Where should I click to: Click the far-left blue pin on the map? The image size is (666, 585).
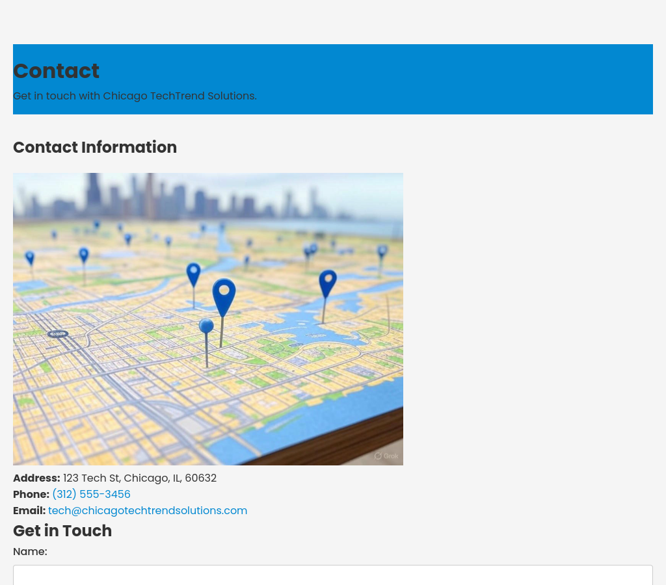point(30,258)
